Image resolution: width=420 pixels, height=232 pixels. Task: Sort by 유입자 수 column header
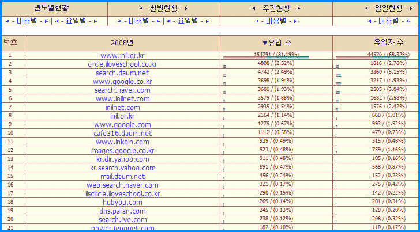coord(389,43)
